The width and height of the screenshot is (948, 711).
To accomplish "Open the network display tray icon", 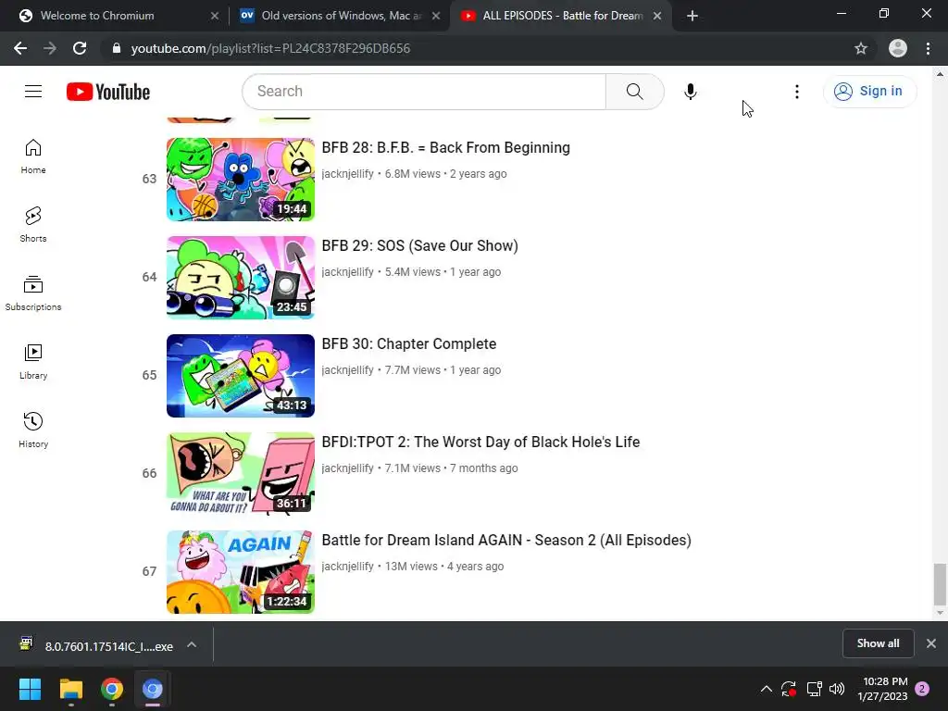I will (x=814, y=689).
